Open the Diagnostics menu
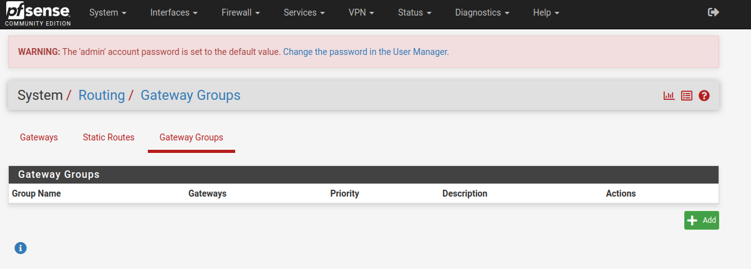This screenshot has height=269, width=751. click(482, 12)
